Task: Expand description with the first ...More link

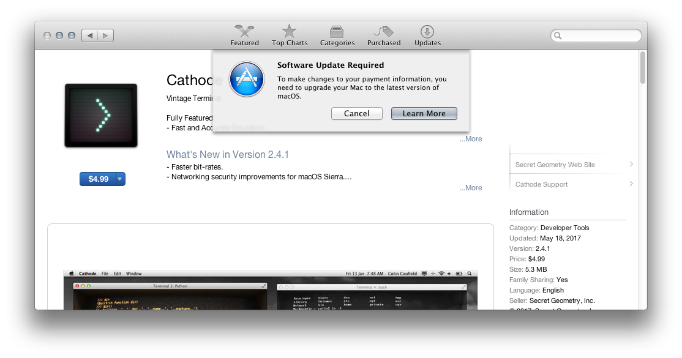Action: coord(471,139)
